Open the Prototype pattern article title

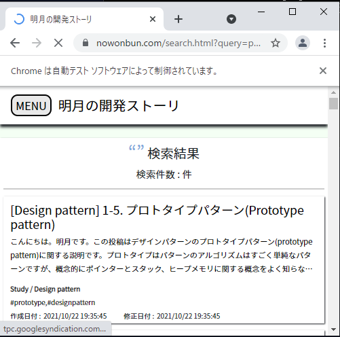(x=157, y=217)
